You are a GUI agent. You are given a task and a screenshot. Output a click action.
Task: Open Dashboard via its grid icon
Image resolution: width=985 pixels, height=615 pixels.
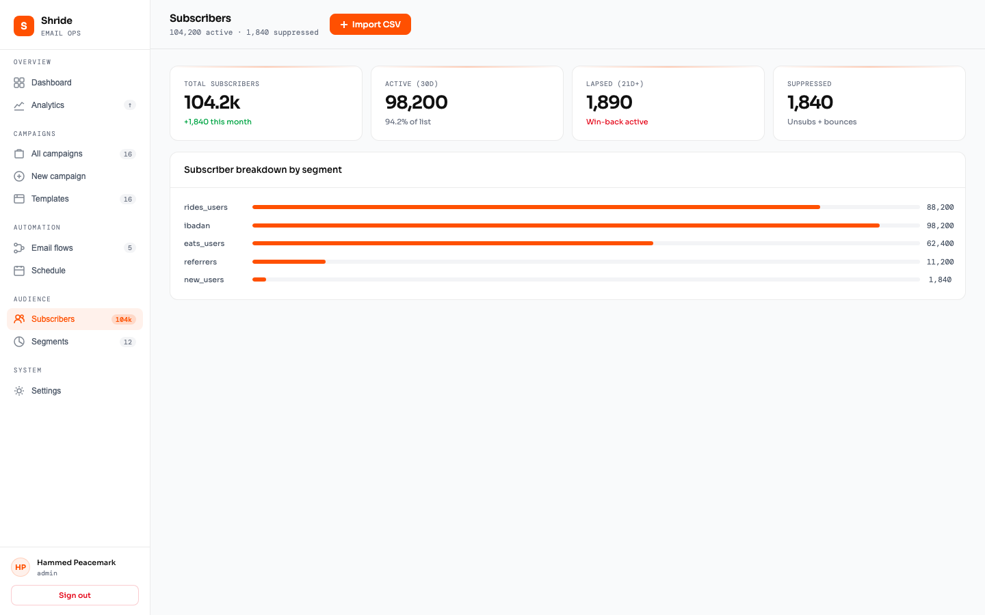19,83
